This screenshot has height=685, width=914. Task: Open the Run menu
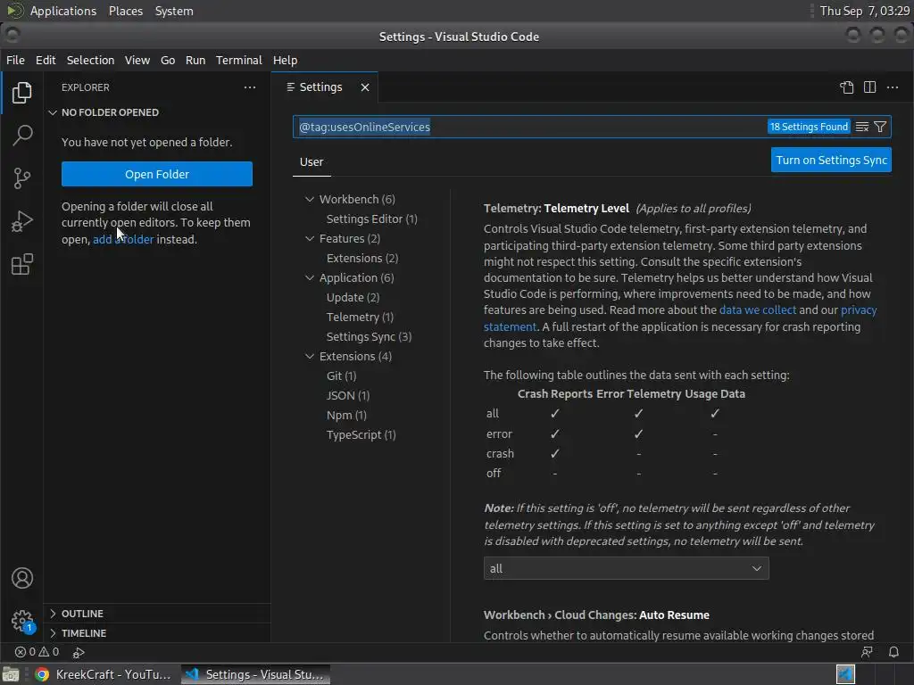point(195,60)
